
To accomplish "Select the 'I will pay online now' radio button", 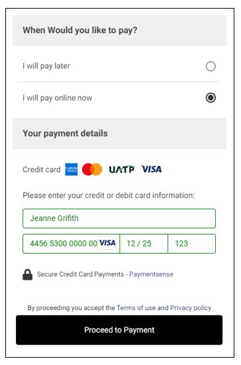I will click(211, 97).
